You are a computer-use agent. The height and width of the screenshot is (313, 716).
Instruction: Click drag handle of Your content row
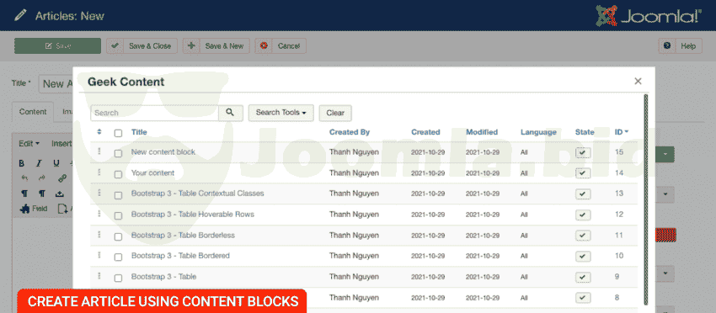coord(99,172)
